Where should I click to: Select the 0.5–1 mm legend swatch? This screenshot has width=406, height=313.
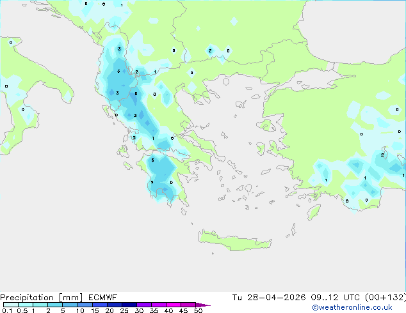click(26, 305)
